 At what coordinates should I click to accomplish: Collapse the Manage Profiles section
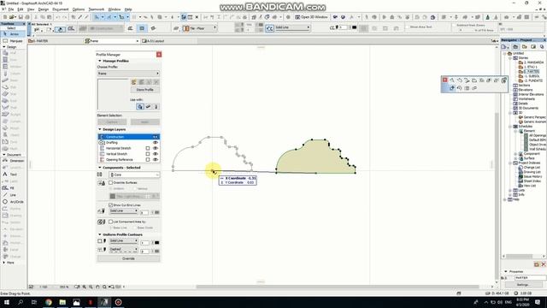click(x=100, y=61)
